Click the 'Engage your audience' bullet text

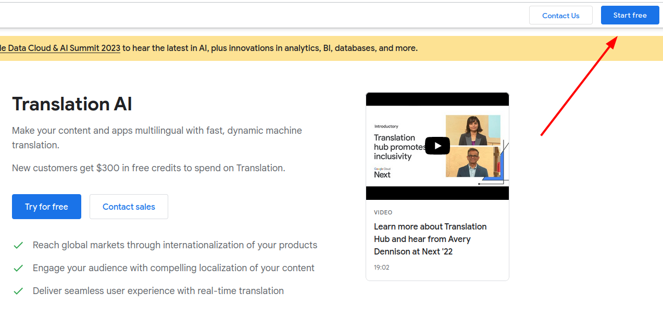(x=173, y=268)
